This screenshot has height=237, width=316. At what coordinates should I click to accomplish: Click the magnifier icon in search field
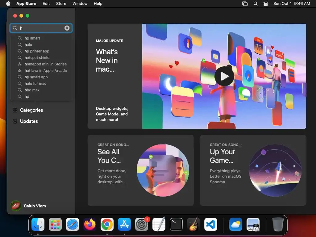15,28
